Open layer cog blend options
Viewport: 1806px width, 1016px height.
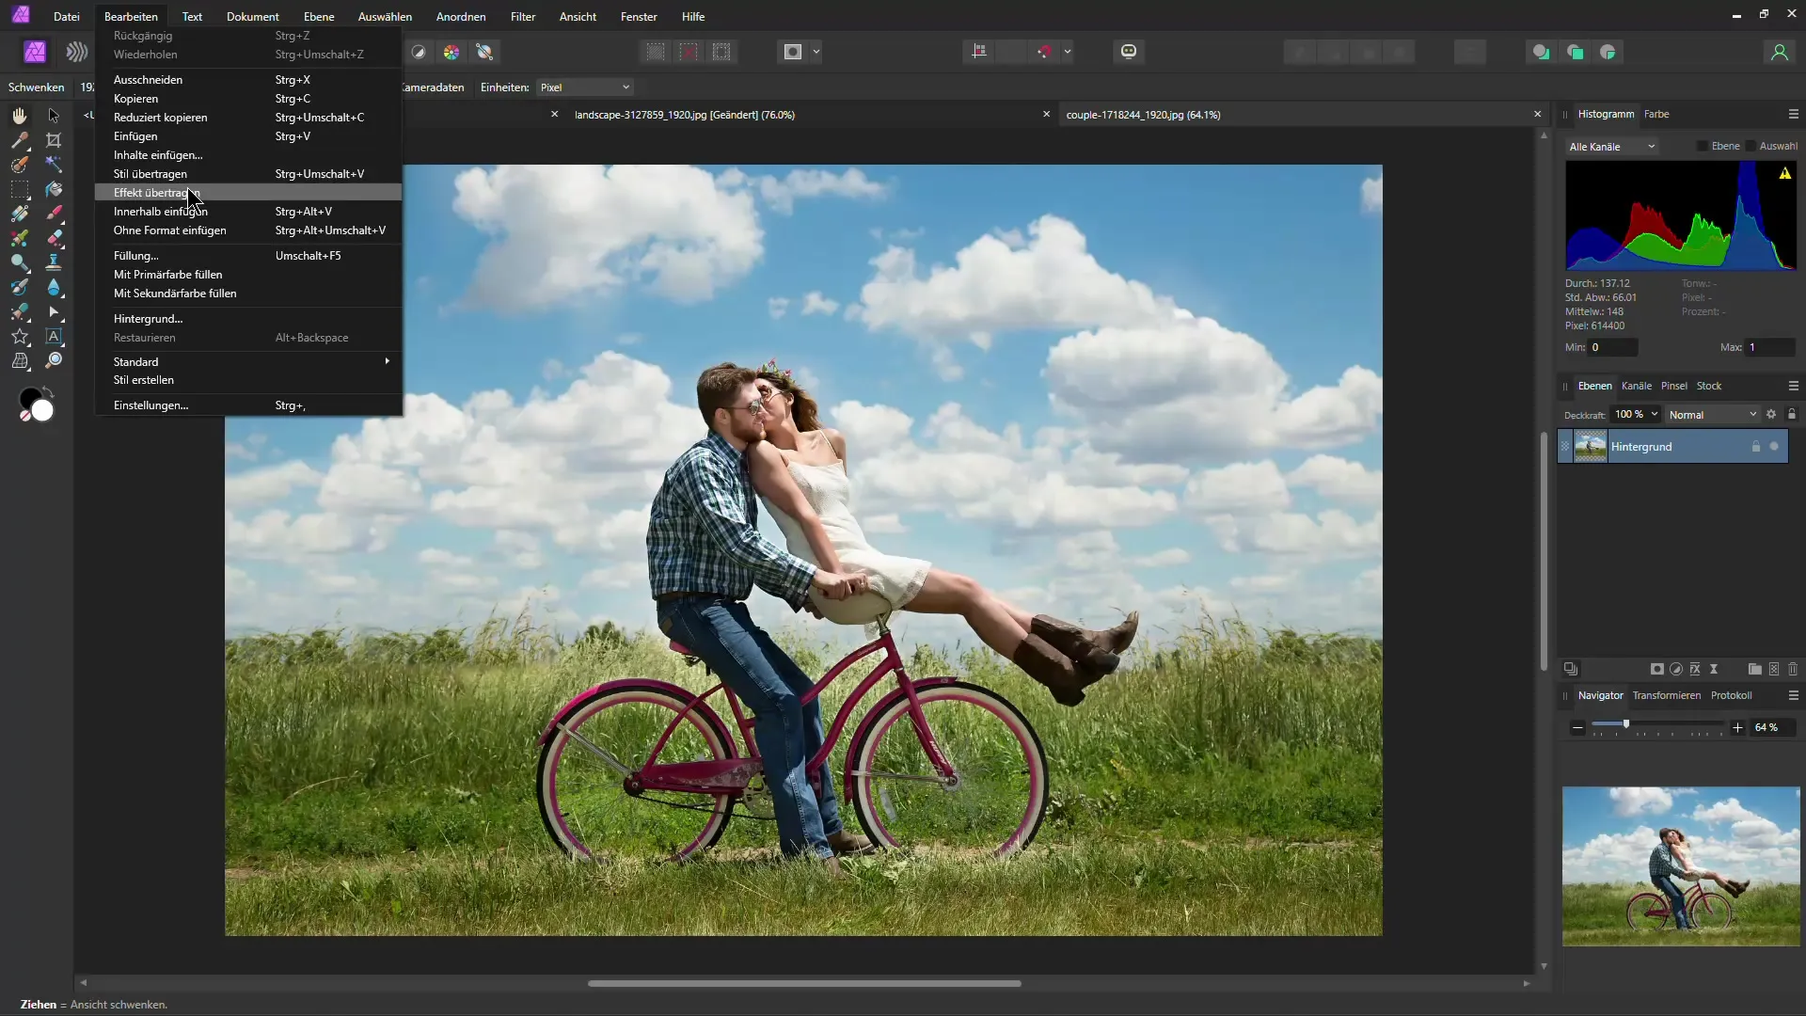[x=1771, y=414]
